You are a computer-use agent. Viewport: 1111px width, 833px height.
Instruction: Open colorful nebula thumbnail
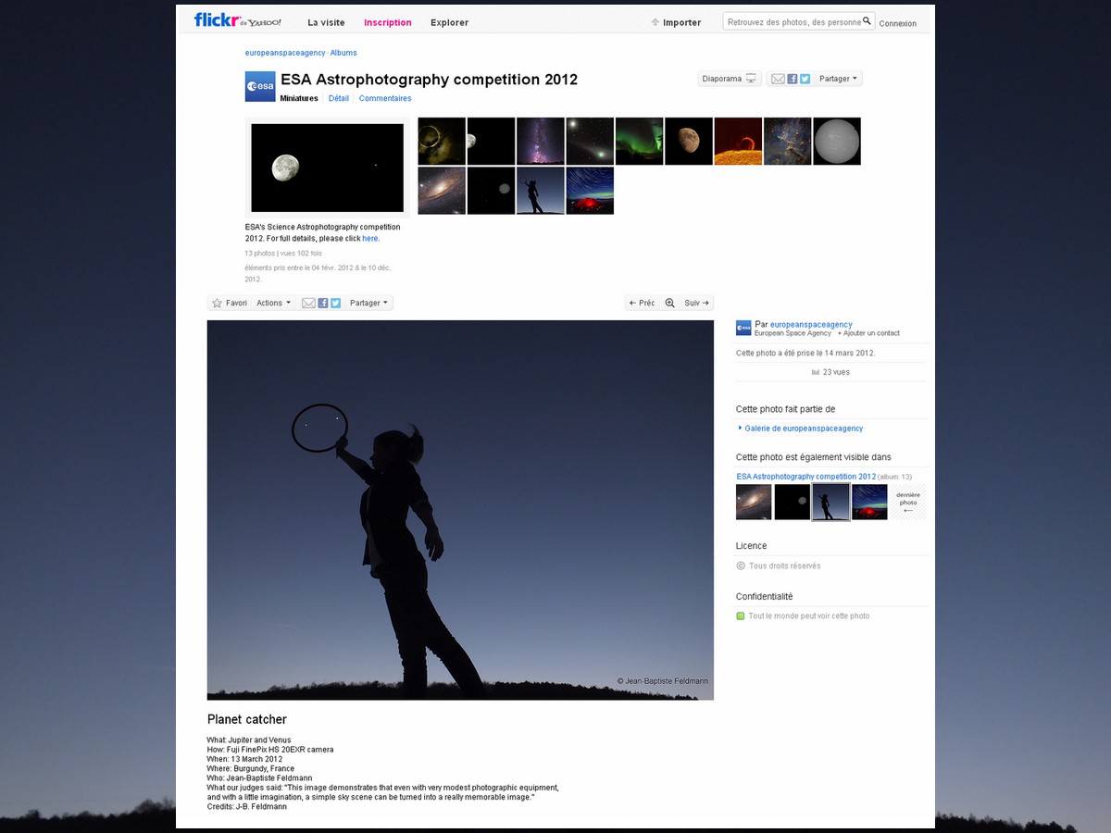[x=788, y=141]
